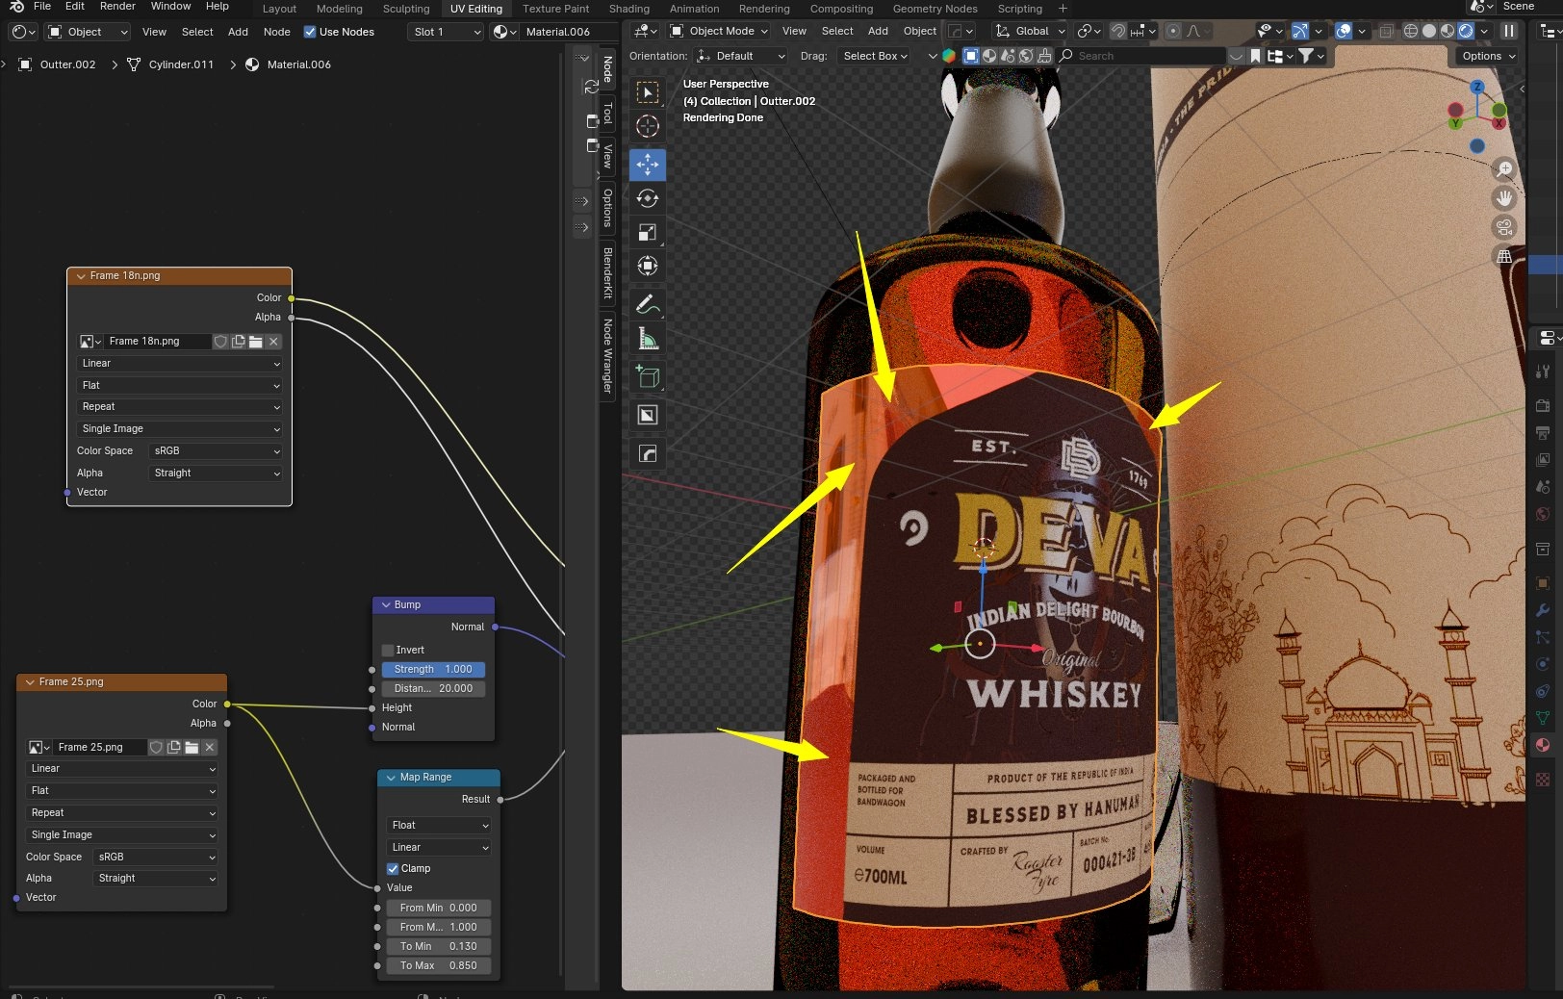Activate the Rotate tool
The height and width of the screenshot is (999, 1563).
coord(648,198)
